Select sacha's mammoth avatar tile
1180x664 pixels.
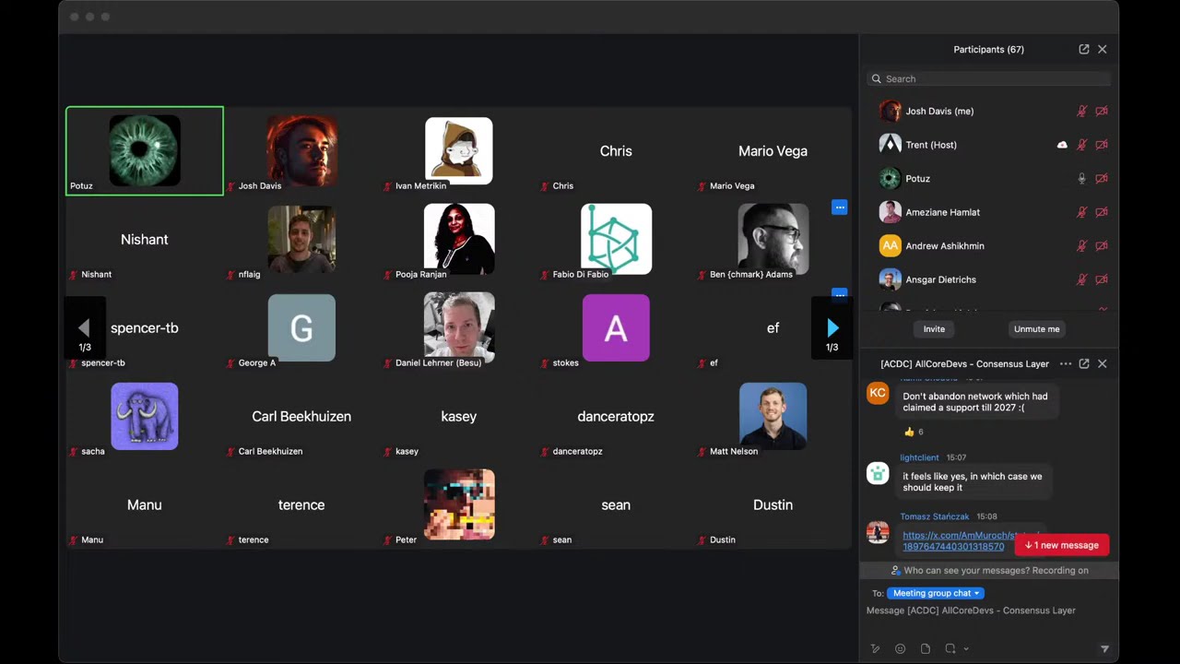pyautogui.click(x=145, y=417)
